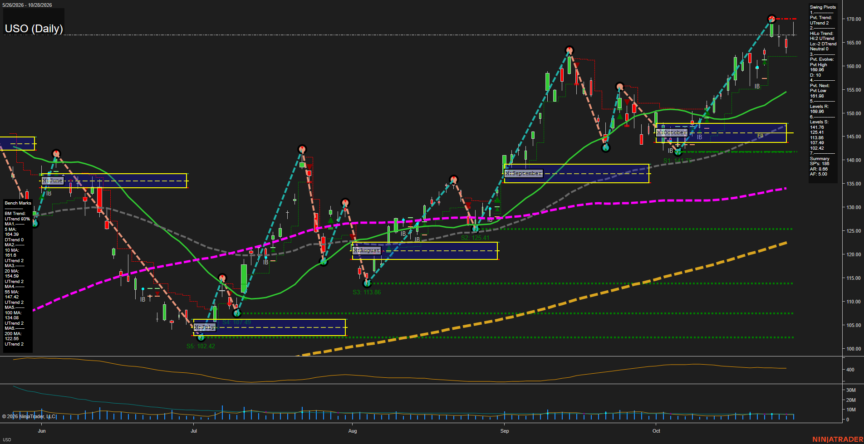864x444 pixels.
Task: Click the July swing pivot low marker above S5
Action: click(201, 337)
